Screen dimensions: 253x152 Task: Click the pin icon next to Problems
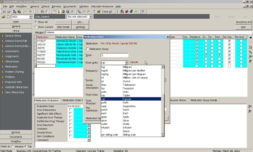pyautogui.click(x=2, y=77)
